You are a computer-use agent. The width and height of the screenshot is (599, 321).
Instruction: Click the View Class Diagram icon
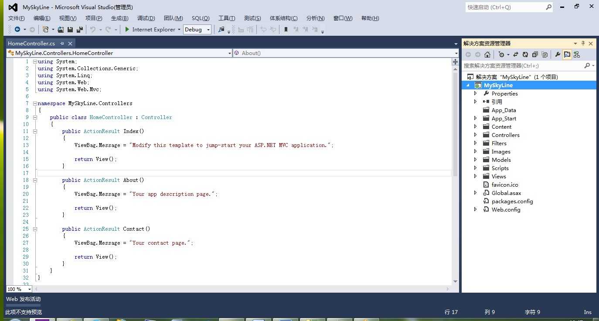pyautogui.click(x=577, y=55)
